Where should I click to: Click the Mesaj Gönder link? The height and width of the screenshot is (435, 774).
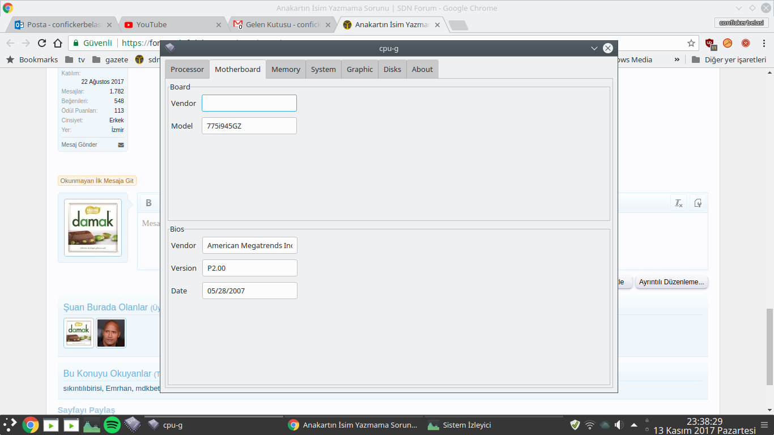[x=79, y=144]
